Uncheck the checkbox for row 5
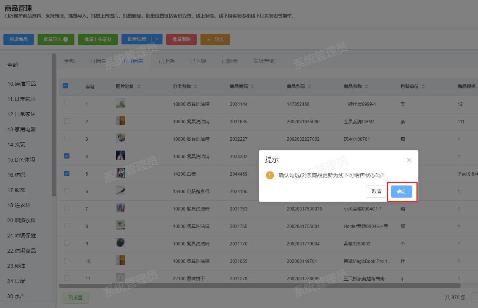The width and height of the screenshot is (478, 308). [x=67, y=173]
